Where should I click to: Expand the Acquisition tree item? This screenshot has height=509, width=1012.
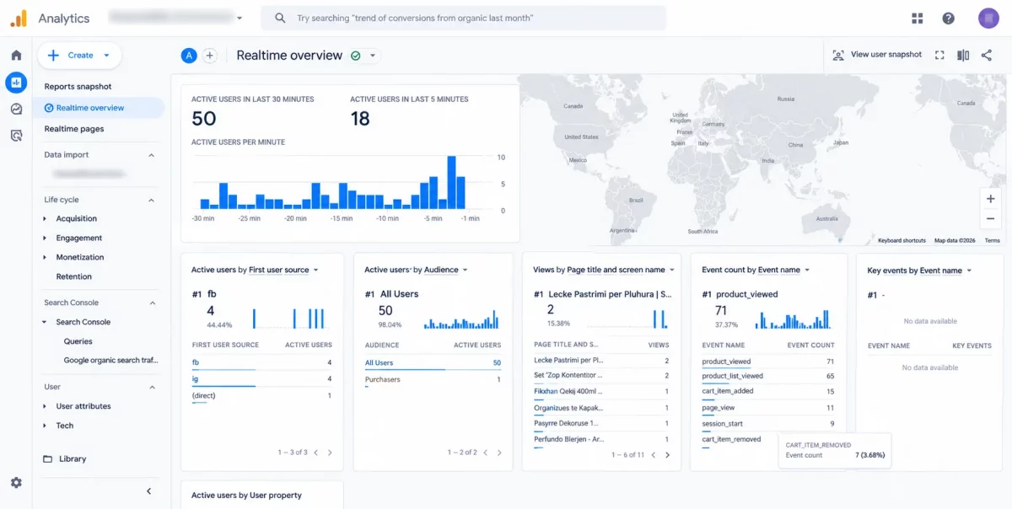tap(46, 218)
